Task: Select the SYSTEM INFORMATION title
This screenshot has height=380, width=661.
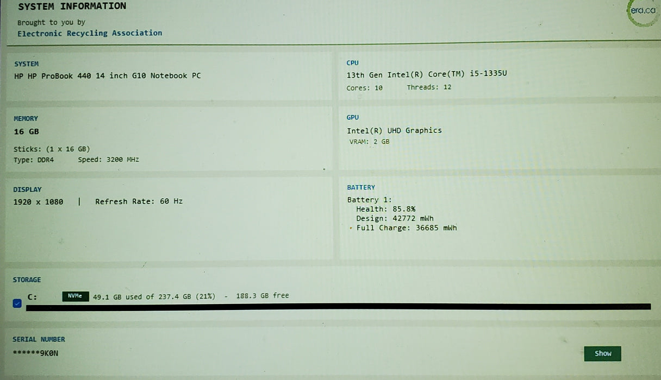Action: 72,7
